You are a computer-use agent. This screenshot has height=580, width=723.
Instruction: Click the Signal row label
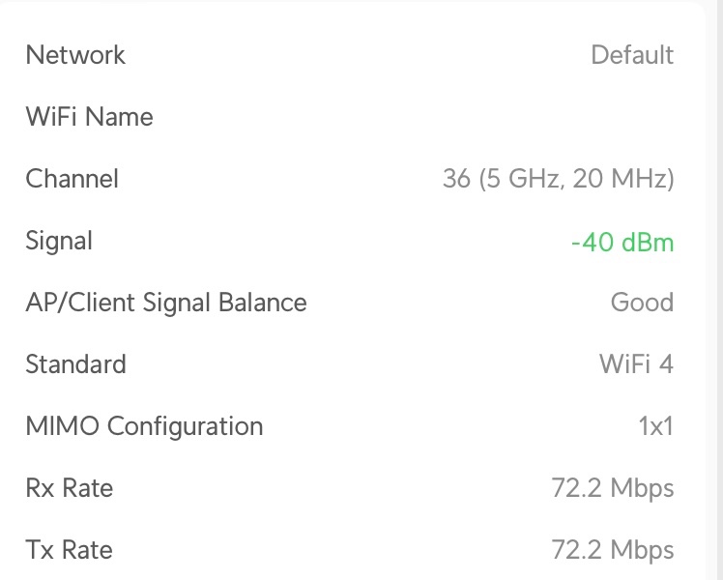[x=59, y=241]
